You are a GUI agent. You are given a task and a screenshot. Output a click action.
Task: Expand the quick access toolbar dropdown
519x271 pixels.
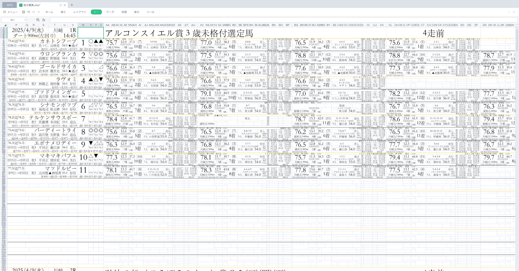pos(39,12)
